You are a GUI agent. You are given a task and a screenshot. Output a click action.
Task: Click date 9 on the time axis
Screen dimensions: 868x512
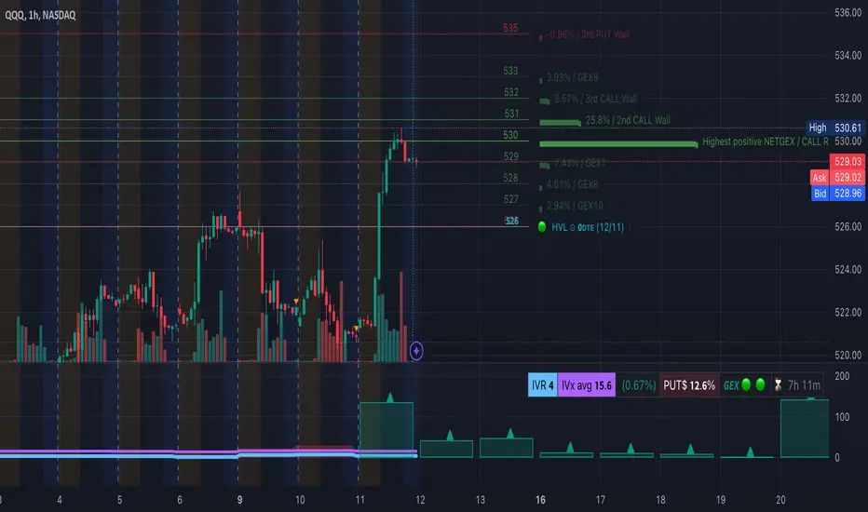pos(239,500)
